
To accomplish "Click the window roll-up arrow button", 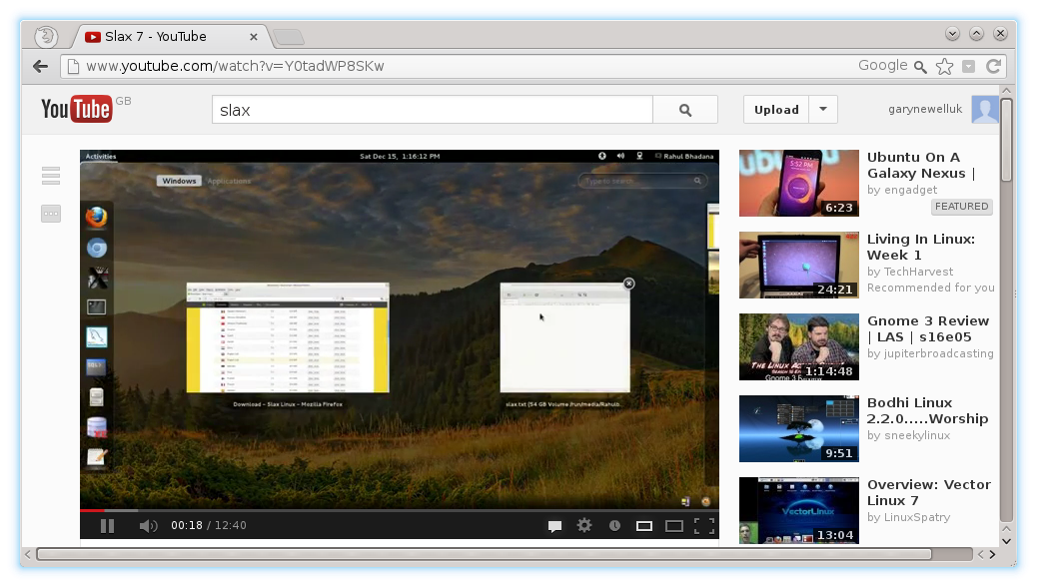I will [976, 33].
